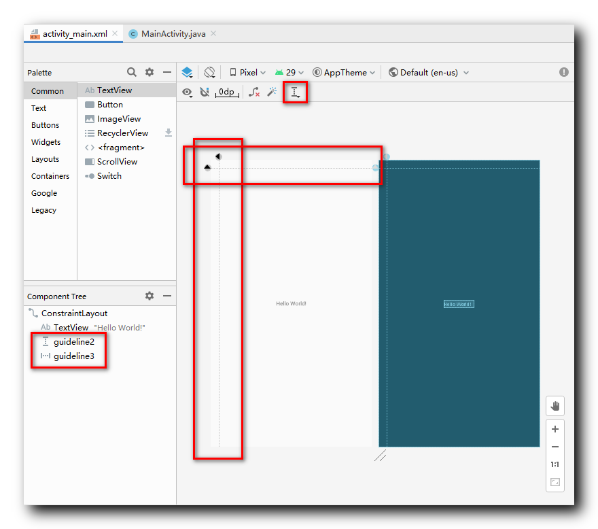Select RecyclerView in the palette

tap(126, 133)
